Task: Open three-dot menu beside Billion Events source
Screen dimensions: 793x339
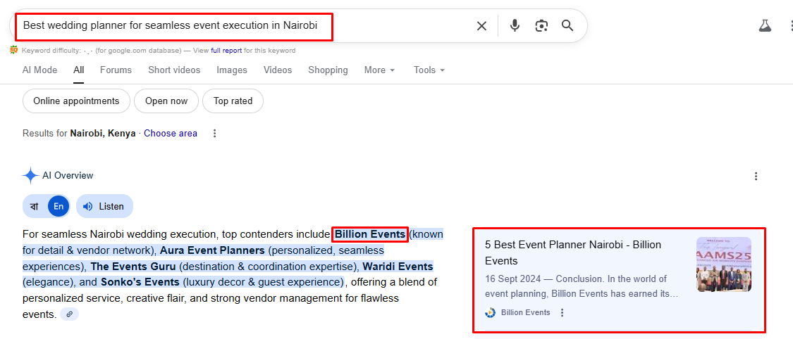Action: (562, 312)
